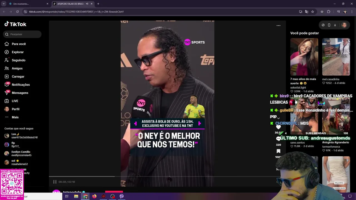Open Chrome three-dot menu
Screen dimensions: 356x200
[x=352, y=12]
